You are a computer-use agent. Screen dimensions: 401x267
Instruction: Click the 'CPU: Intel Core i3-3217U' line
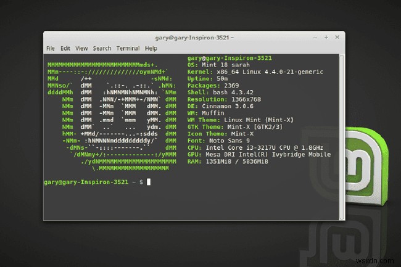pos(255,147)
